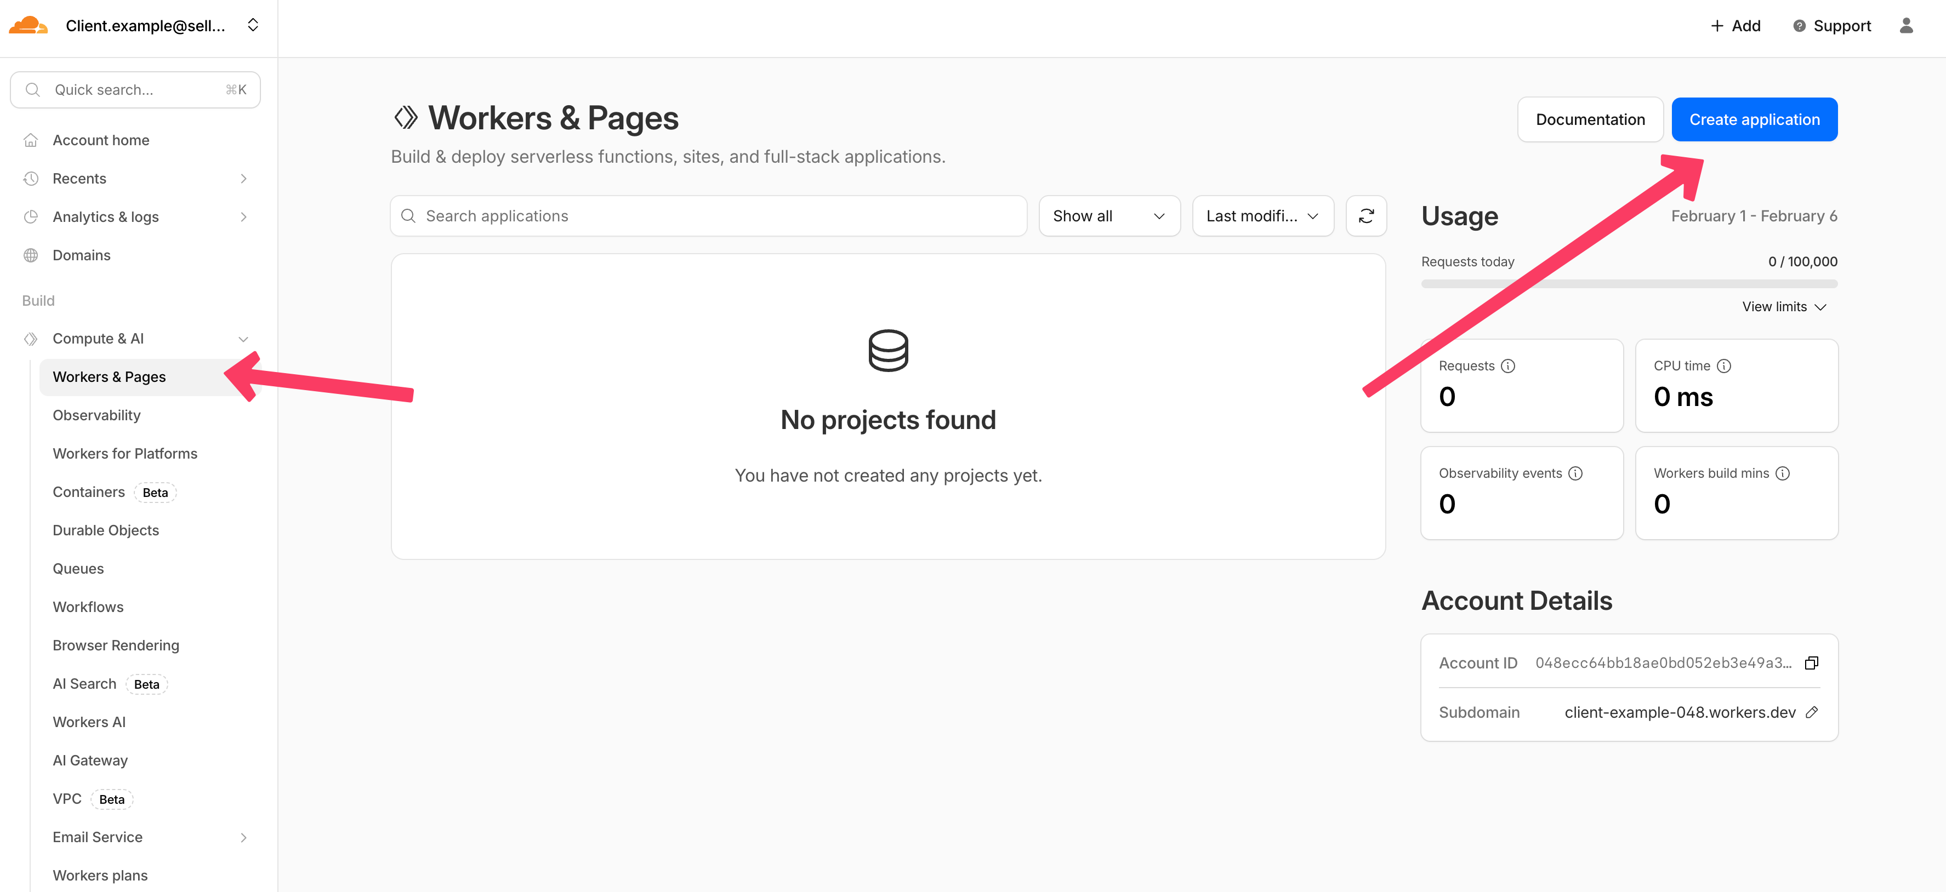Click Workers build mins info icon
Screen dimensions: 1946x892
[1782, 473]
